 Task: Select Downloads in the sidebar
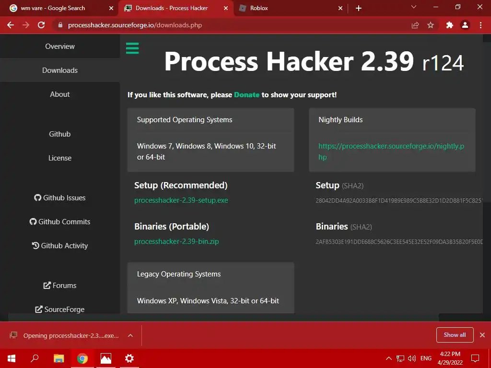(60, 70)
